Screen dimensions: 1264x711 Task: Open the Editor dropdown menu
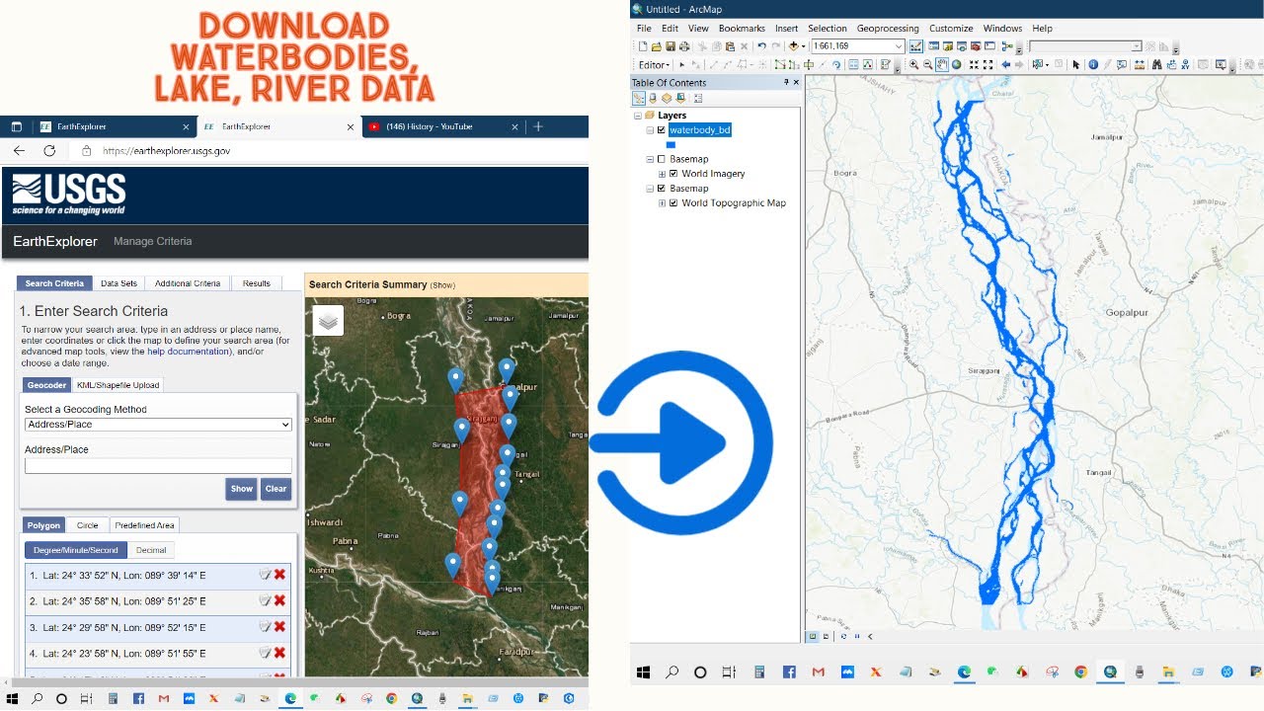655,65
